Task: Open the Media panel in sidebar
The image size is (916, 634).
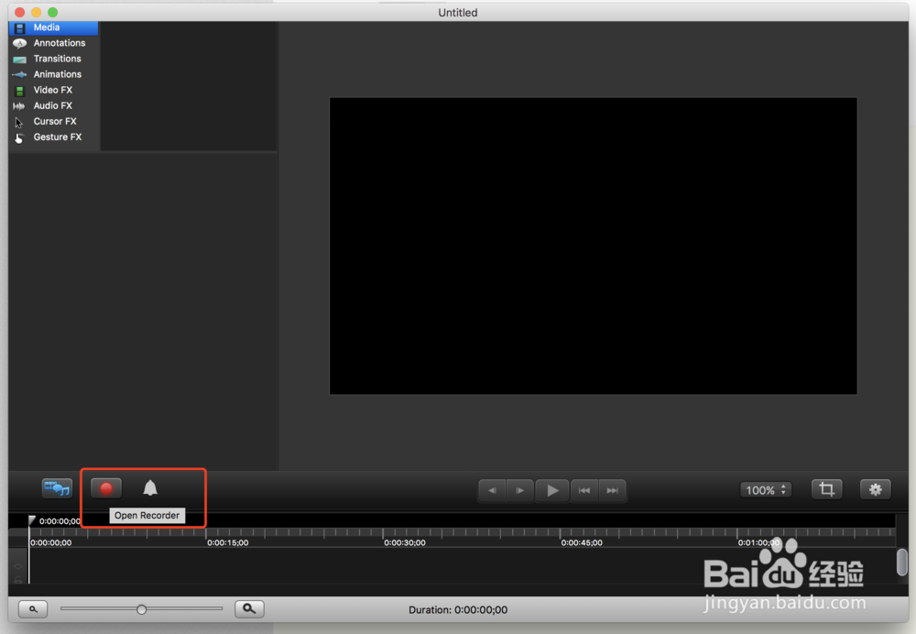Action: point(54,27)
